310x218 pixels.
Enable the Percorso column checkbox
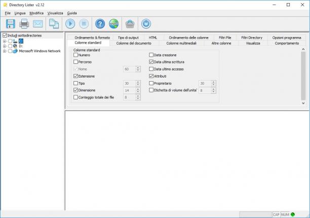click(x=75, y=62)
